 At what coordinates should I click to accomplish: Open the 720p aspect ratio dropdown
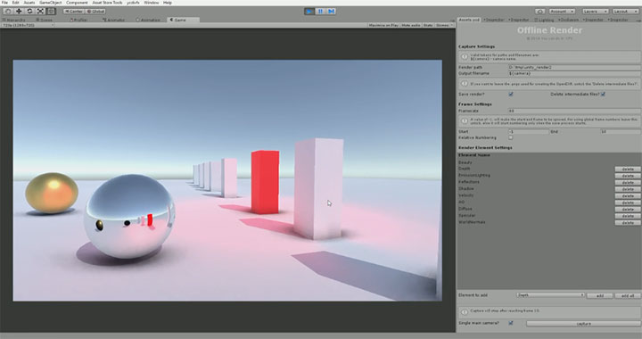28,25
